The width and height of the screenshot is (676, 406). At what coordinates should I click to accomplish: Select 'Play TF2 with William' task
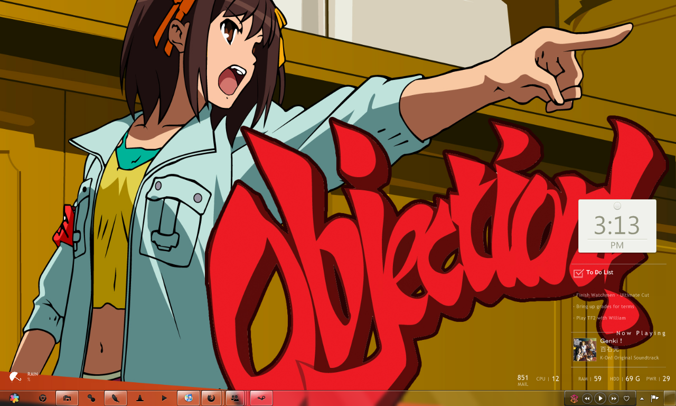coord(601,318)
